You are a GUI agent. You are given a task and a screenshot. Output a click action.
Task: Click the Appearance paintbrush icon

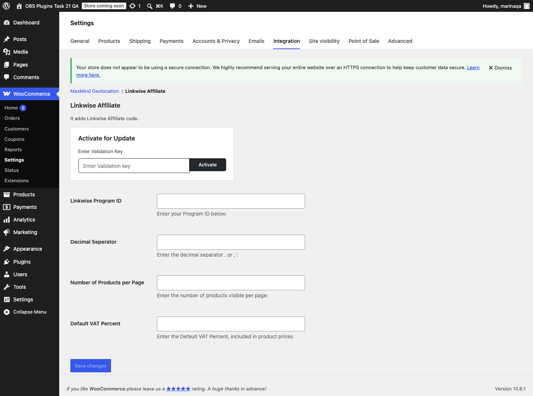click(x=7, y=249)
